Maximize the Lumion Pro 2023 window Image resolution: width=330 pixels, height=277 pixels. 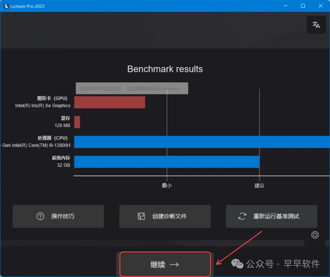303,6
